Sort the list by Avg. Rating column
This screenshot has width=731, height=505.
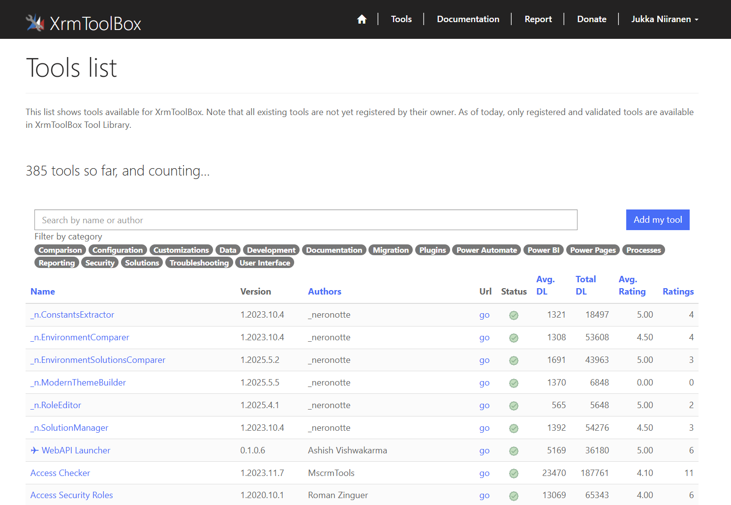(x=632, y=285)
